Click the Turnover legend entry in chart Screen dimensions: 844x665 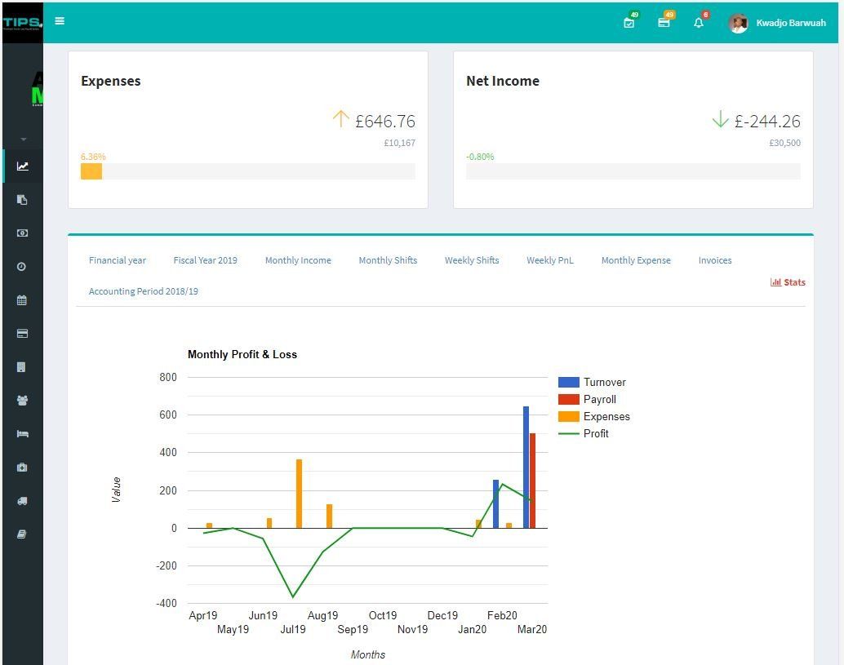[603, 382]
